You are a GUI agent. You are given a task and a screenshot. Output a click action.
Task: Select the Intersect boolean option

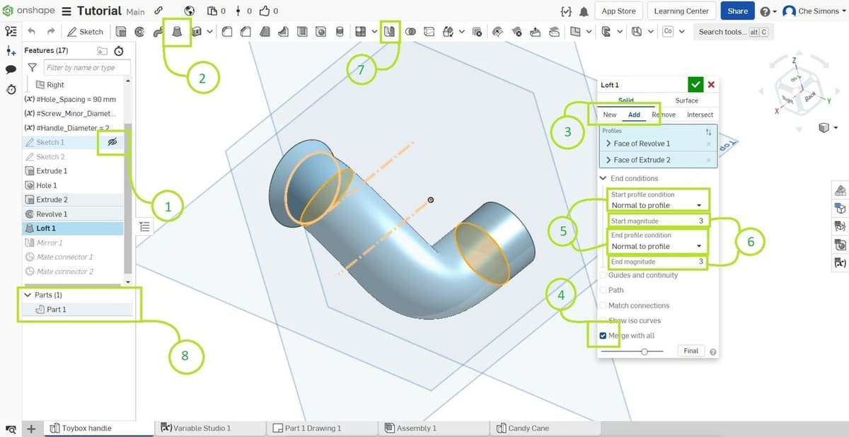click(700, 115)
